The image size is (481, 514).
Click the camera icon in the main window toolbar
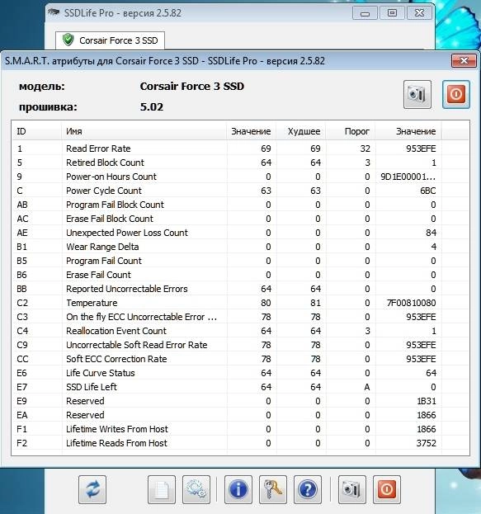coord(352,489)
